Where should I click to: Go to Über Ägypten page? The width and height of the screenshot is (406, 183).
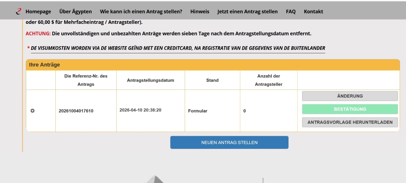[x=75, y=12]
